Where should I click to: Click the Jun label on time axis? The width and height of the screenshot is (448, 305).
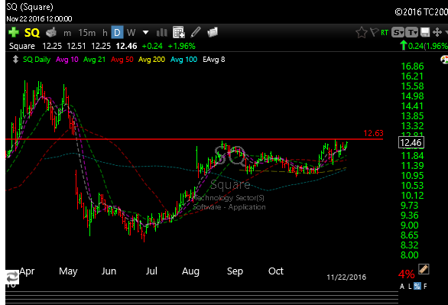click(109, 271)
